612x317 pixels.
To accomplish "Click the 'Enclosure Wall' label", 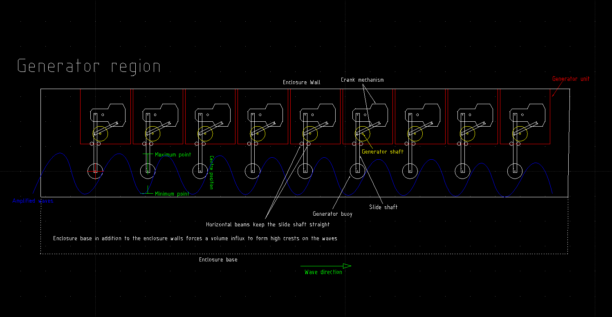I will (302, 82).
